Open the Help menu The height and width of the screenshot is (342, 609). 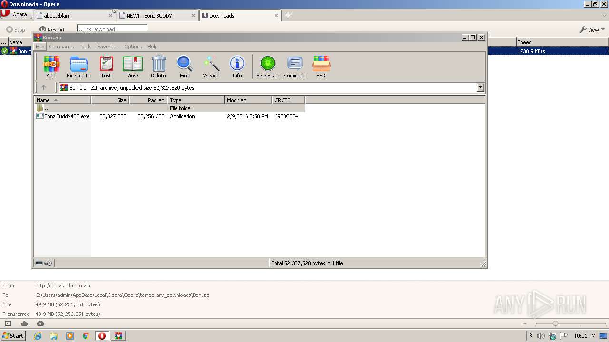(x=152, y=47)
